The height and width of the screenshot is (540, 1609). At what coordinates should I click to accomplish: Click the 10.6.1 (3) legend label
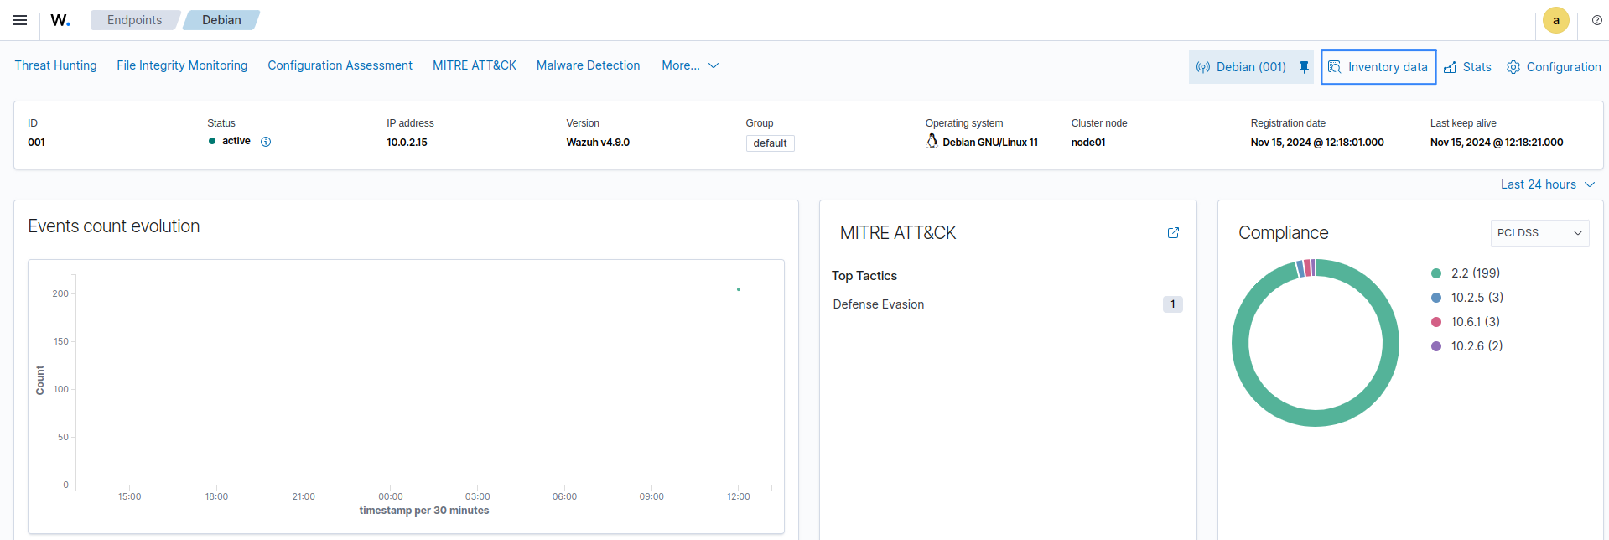1476,322
